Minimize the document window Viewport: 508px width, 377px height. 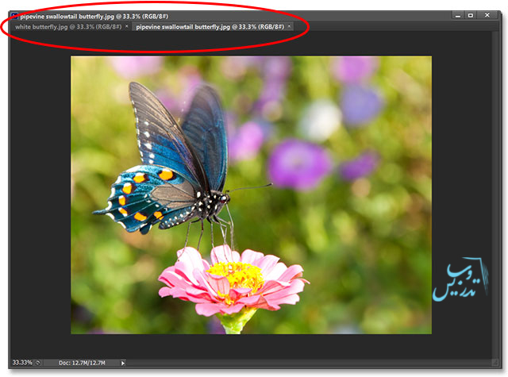459,15
